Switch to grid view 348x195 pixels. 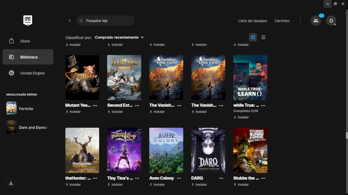pos(253,37)
